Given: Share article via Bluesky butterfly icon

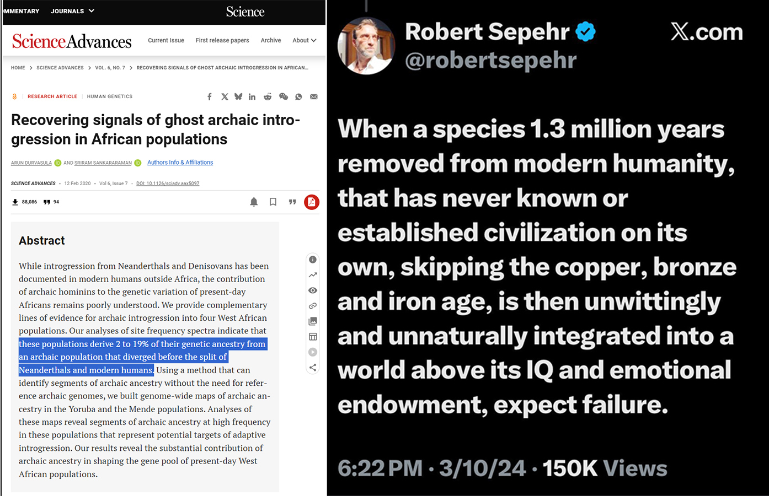Looking at the screenshot, I should coord(238,96).
